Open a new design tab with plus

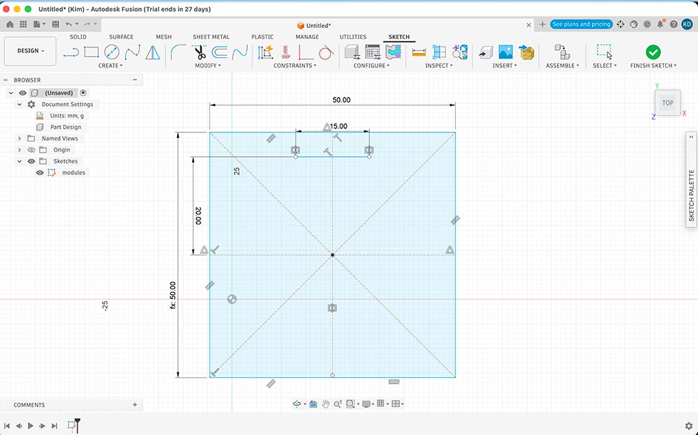pos(542,24)
